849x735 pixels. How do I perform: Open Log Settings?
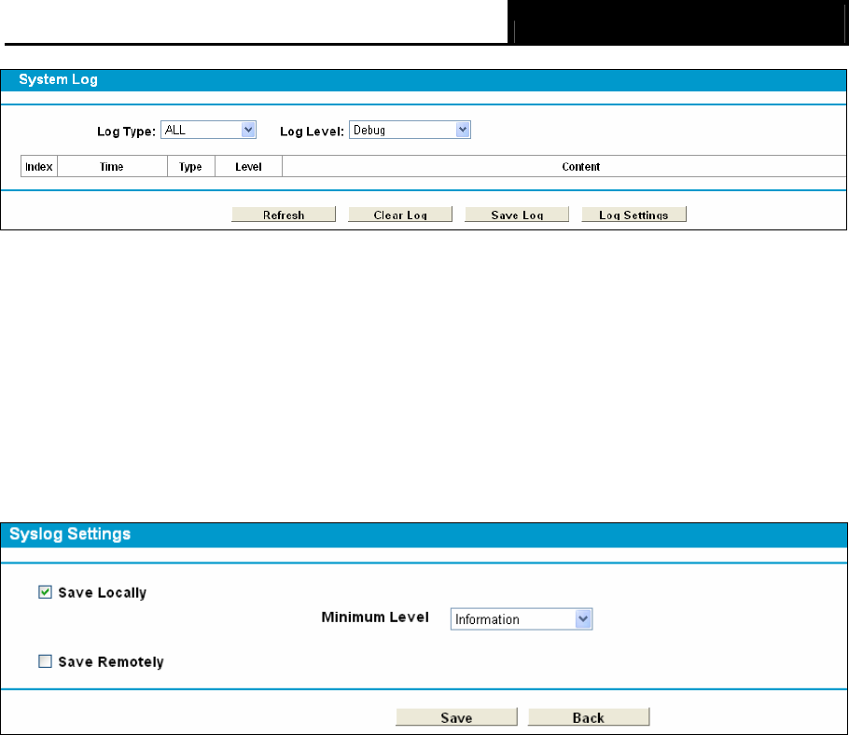(x=633, y=215)
